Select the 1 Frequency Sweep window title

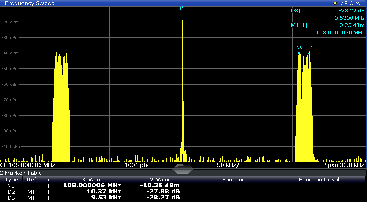28,3
